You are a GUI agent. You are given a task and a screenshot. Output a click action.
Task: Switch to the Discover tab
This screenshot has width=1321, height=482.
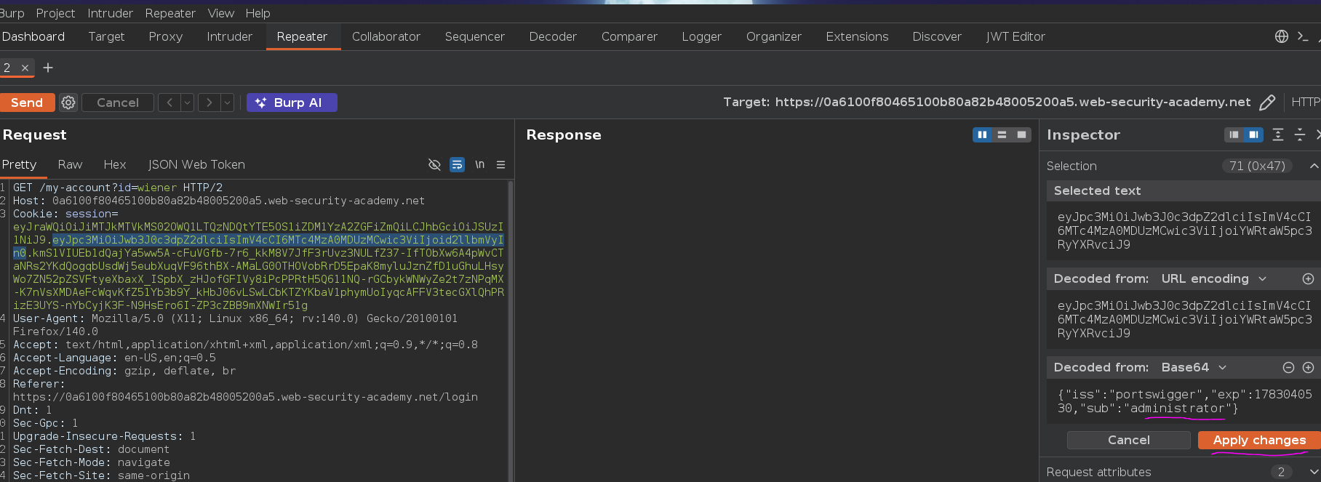pos(937,36)
